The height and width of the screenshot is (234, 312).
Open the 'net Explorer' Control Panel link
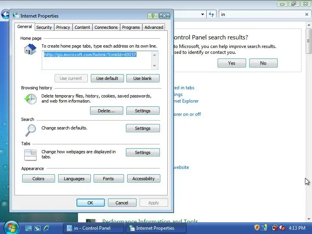tap(186, 101)
